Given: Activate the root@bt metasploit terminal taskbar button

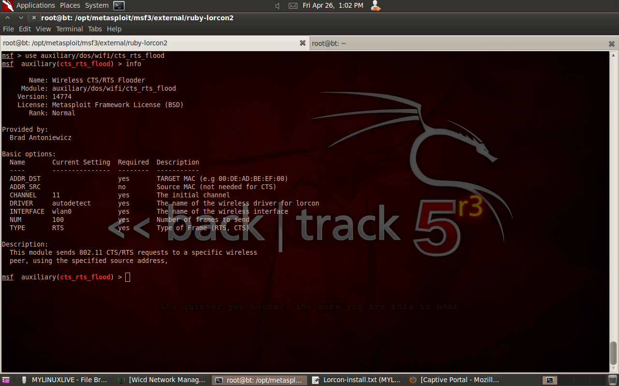Looking at the screenshot, I should [x=259, y=380].
